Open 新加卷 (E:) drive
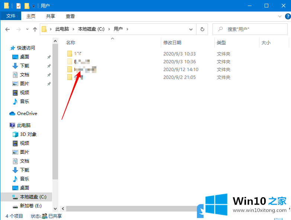Viewport: 291px width, 220px height. [x=31, y=206]
